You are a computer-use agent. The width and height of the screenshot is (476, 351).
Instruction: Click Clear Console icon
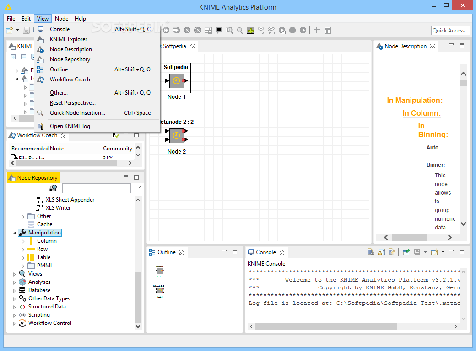click(x=371, y=252)
